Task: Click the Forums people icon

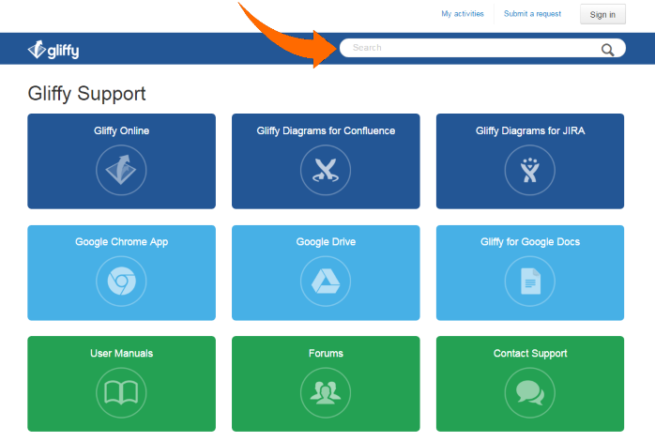Action: click(326, 392)
